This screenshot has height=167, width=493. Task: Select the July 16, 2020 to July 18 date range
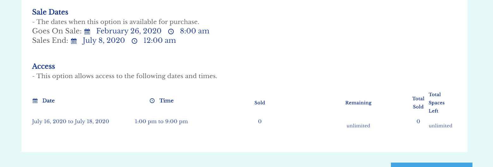click(70, 122)
